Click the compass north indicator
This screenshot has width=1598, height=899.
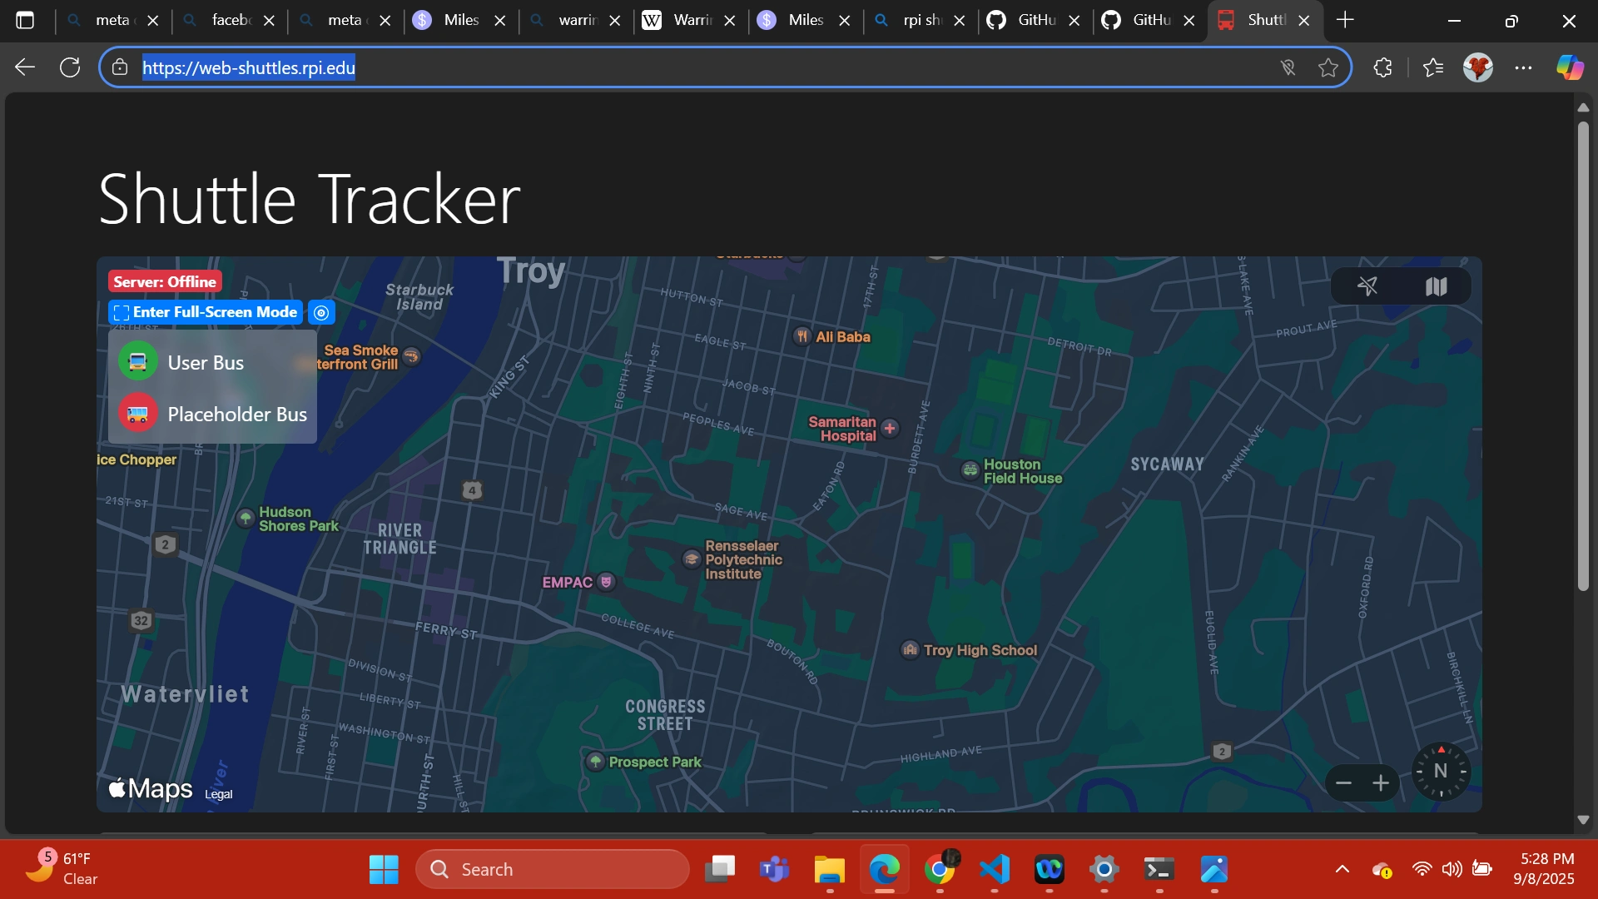coord(1441,771)
